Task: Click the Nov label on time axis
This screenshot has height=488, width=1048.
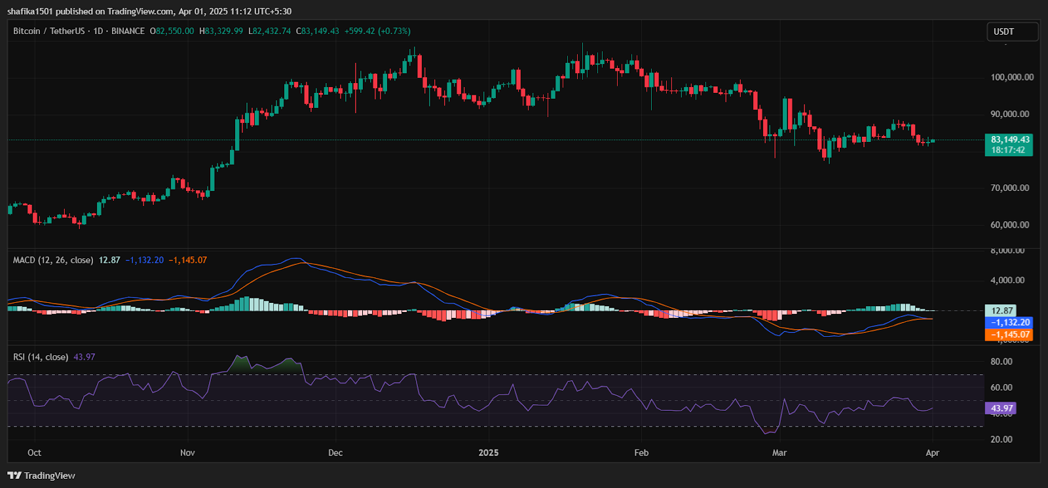Action: pyautogui.click(x=187, y=453)
